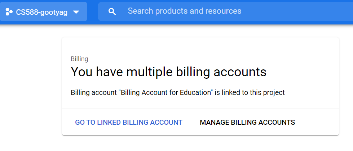Click the word 'multiple' in the heading
This screenshot has height=151, width=353.
[150, 72]
